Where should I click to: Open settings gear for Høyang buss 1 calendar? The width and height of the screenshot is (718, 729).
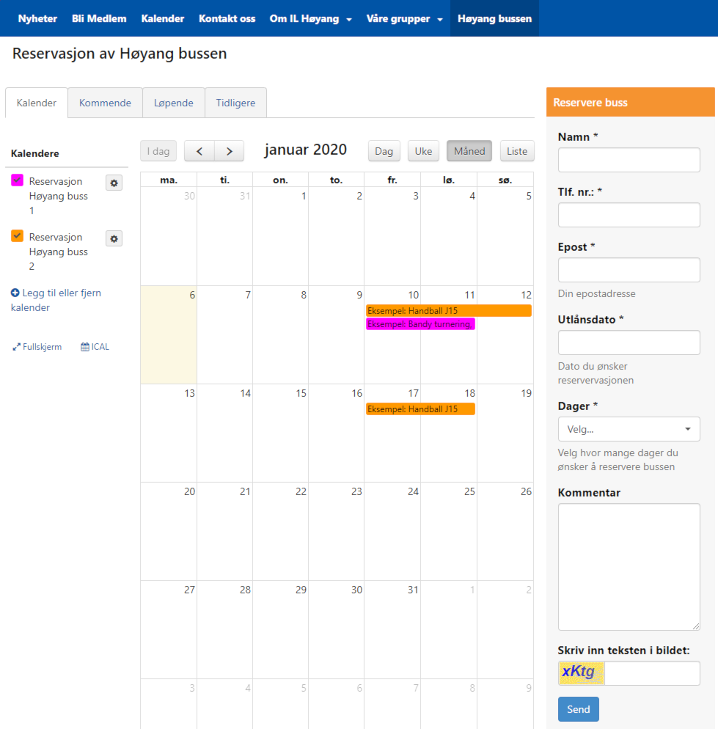point(114,183)
